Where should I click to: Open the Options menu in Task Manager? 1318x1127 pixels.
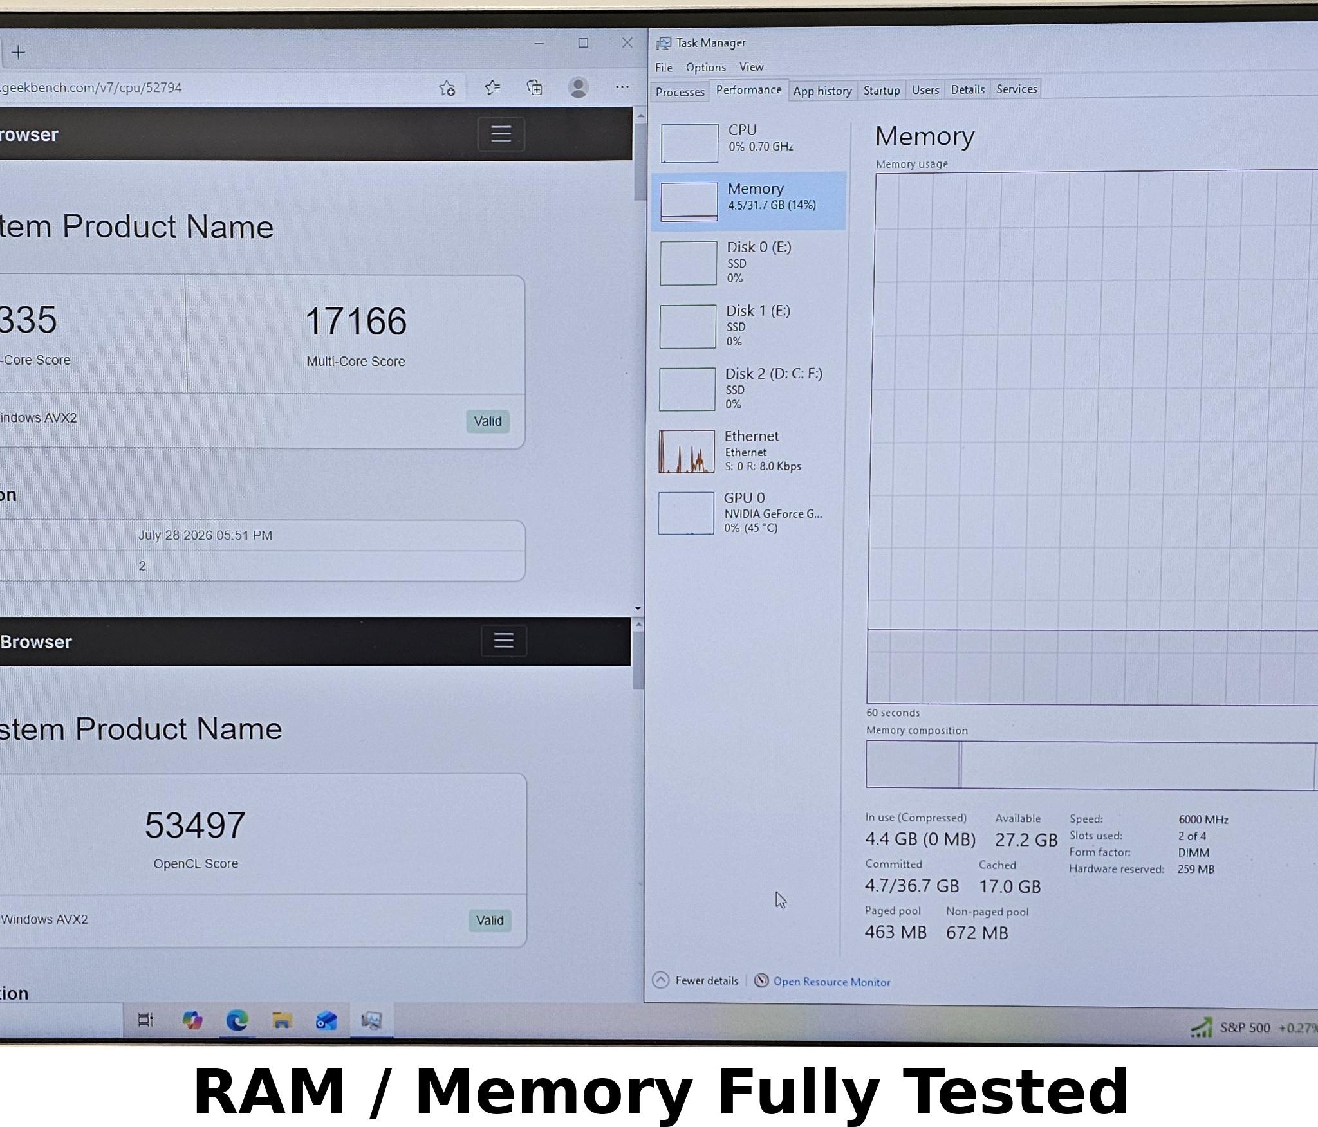tap(705, 68)
